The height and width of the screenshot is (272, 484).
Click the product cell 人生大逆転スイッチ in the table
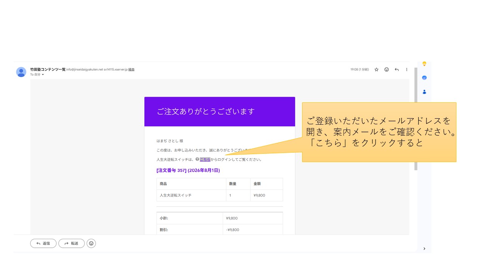pyautogui.click(x=175, y=195)
